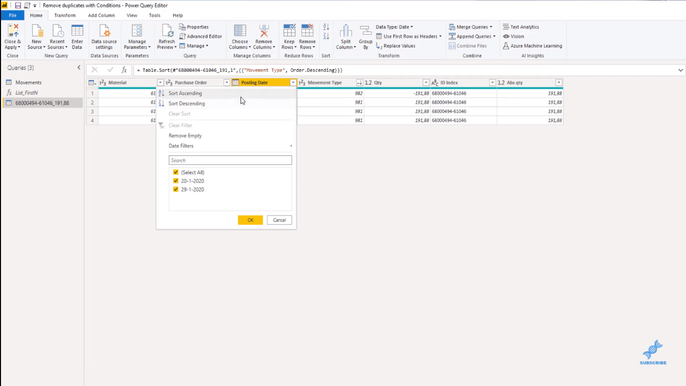The height and width of the screenshot is (386, 686).
Task: Click the Group By icon
Action: [x=366, y=31]
